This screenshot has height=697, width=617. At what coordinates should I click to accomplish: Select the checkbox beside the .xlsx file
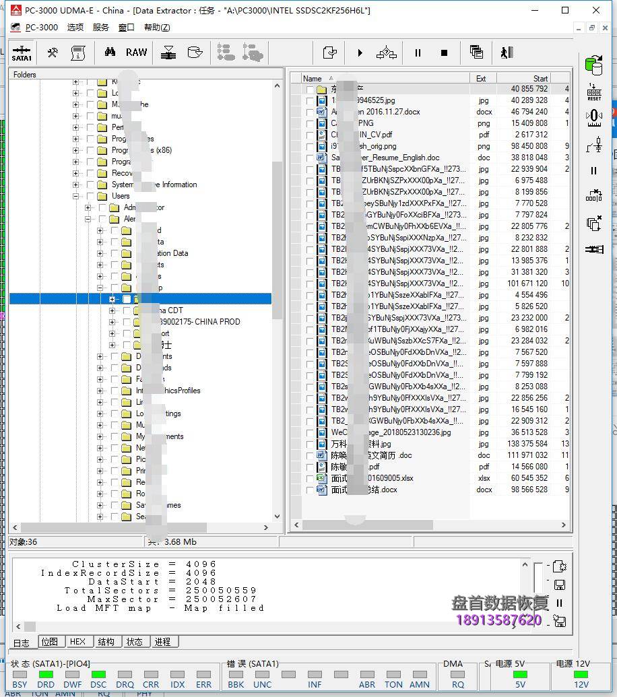[x=311, y=478]
